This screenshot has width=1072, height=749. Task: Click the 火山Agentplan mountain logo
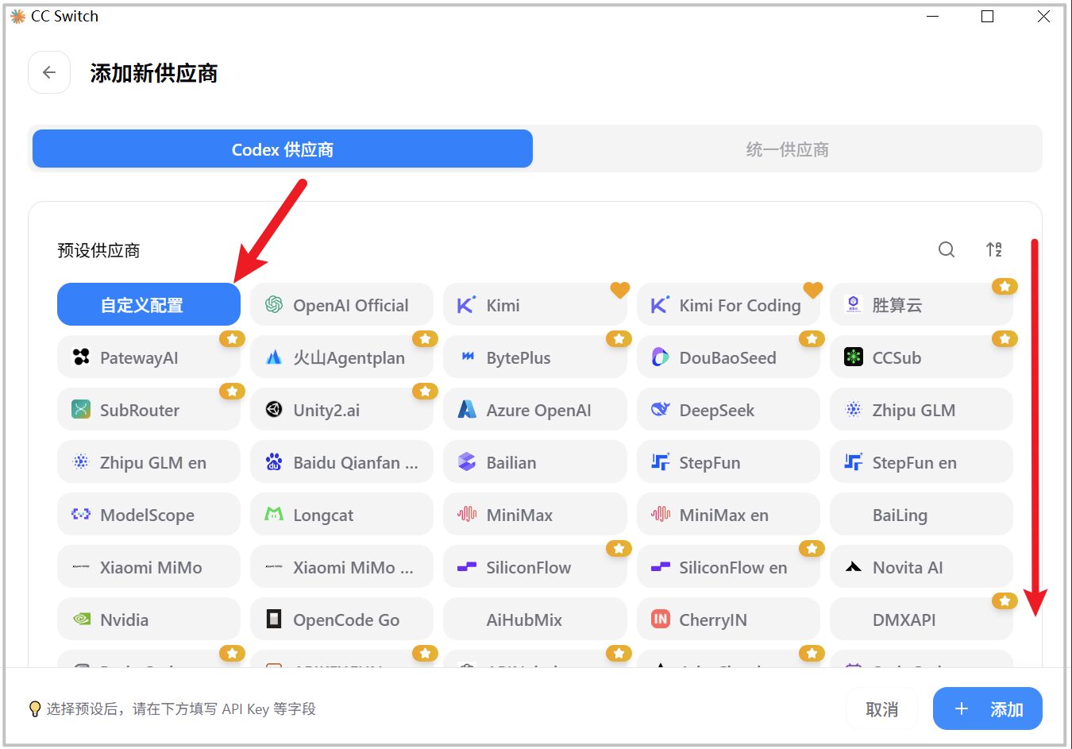[x=274, y=357]
